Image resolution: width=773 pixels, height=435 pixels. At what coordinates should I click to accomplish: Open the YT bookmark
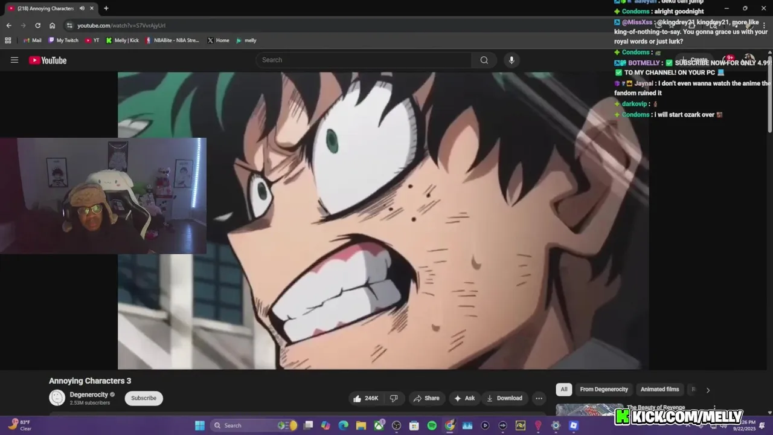[92, 40]
